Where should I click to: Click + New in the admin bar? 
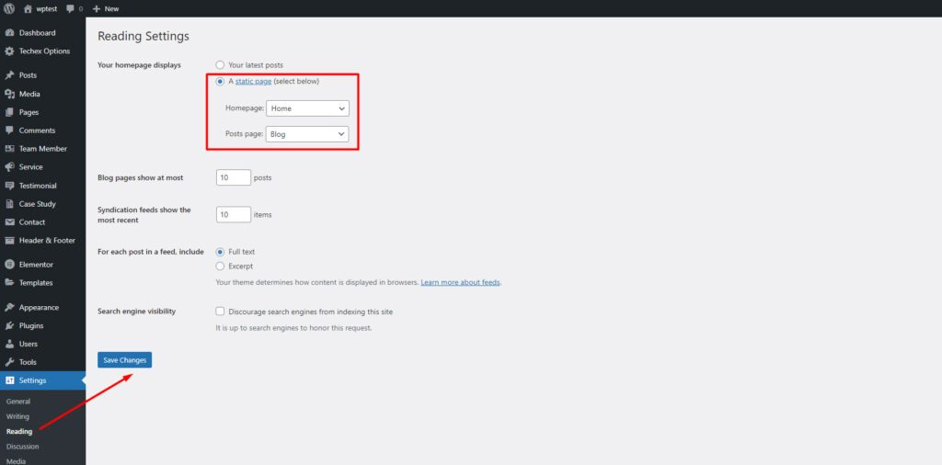[106, 8]
